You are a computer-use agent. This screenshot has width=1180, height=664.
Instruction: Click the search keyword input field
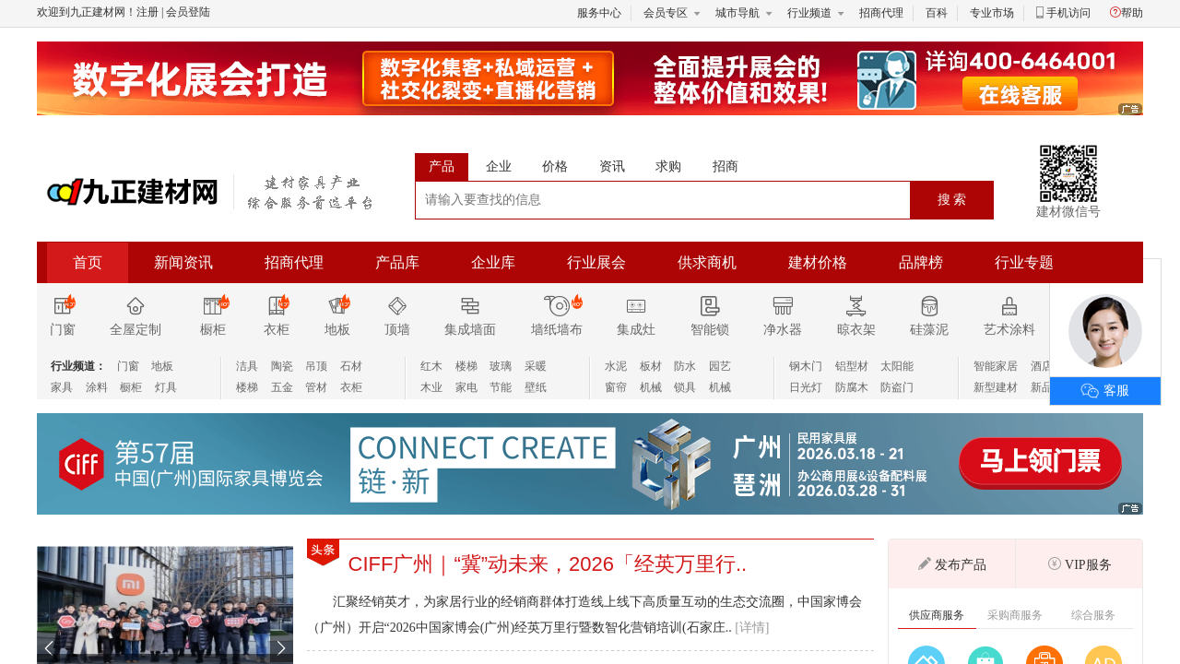pyautogui.click(x=663, y=200)
